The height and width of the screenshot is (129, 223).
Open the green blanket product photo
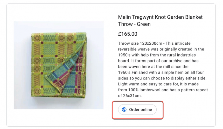tap(59, 65)
